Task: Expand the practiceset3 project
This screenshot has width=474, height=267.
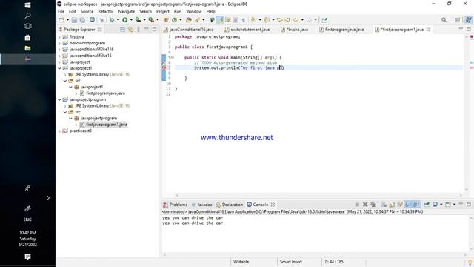Action: (x=59, y=131)
